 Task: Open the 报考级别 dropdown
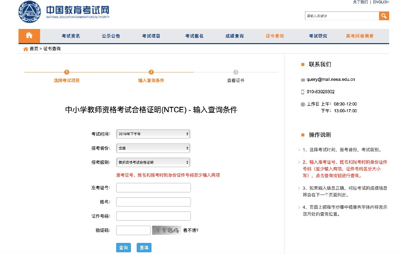click(x=153, y=162)
